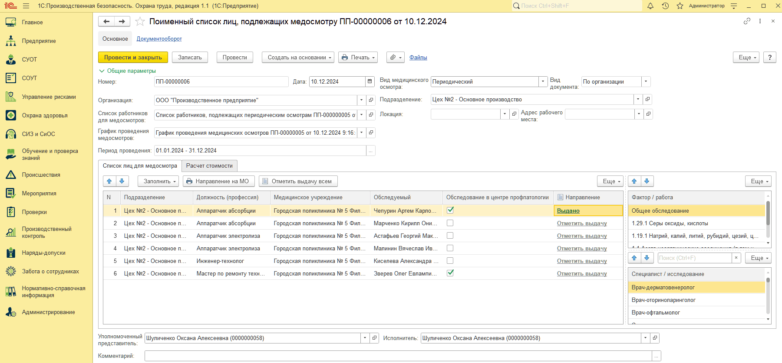Open the Заполнить dropdown menu
The image size is (782, 363).
[158, 181]
